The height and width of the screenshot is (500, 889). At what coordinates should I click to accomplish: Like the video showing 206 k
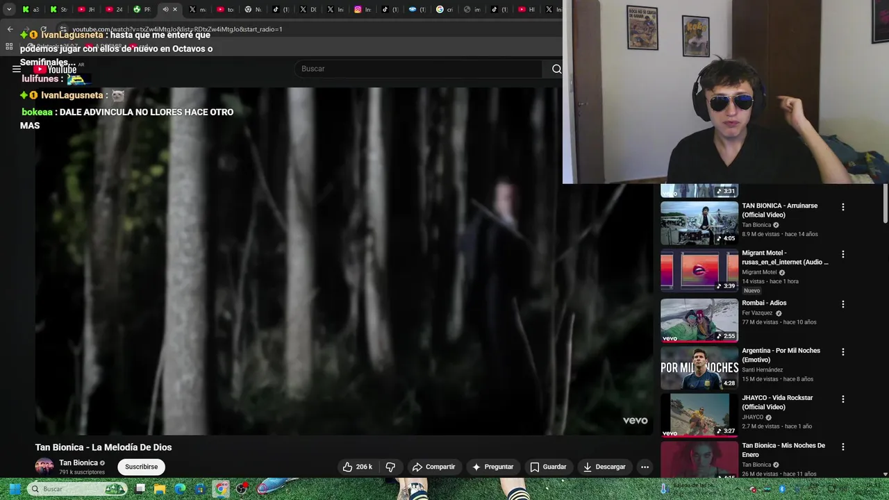coord(357,467)
